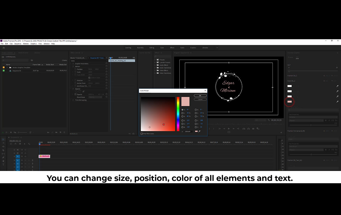Select the Ripple Edit tool
341x215 pixels.
pyautogui.click(x=3, y=146)
